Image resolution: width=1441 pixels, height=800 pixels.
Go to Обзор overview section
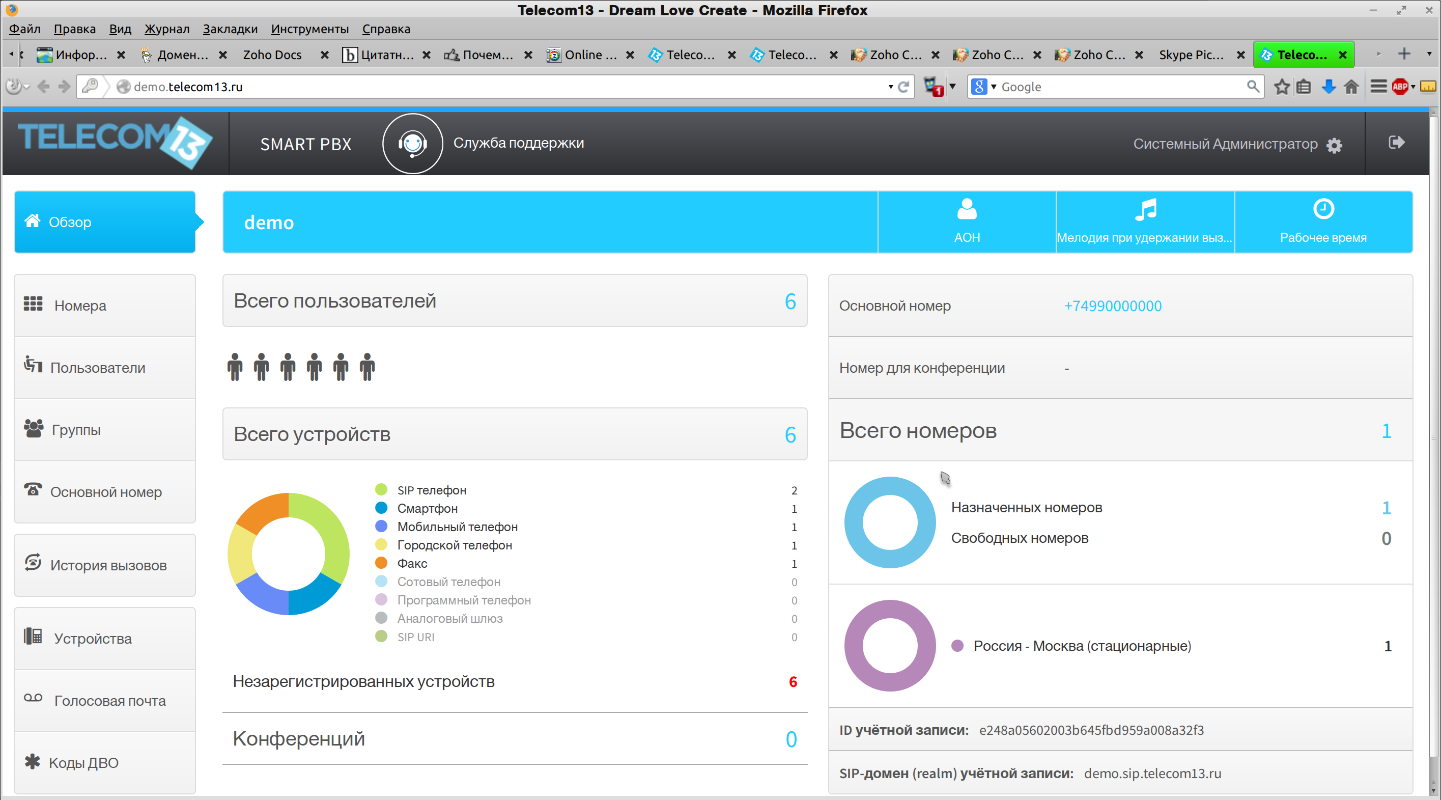pyautogui.click(x=105, y=222)
